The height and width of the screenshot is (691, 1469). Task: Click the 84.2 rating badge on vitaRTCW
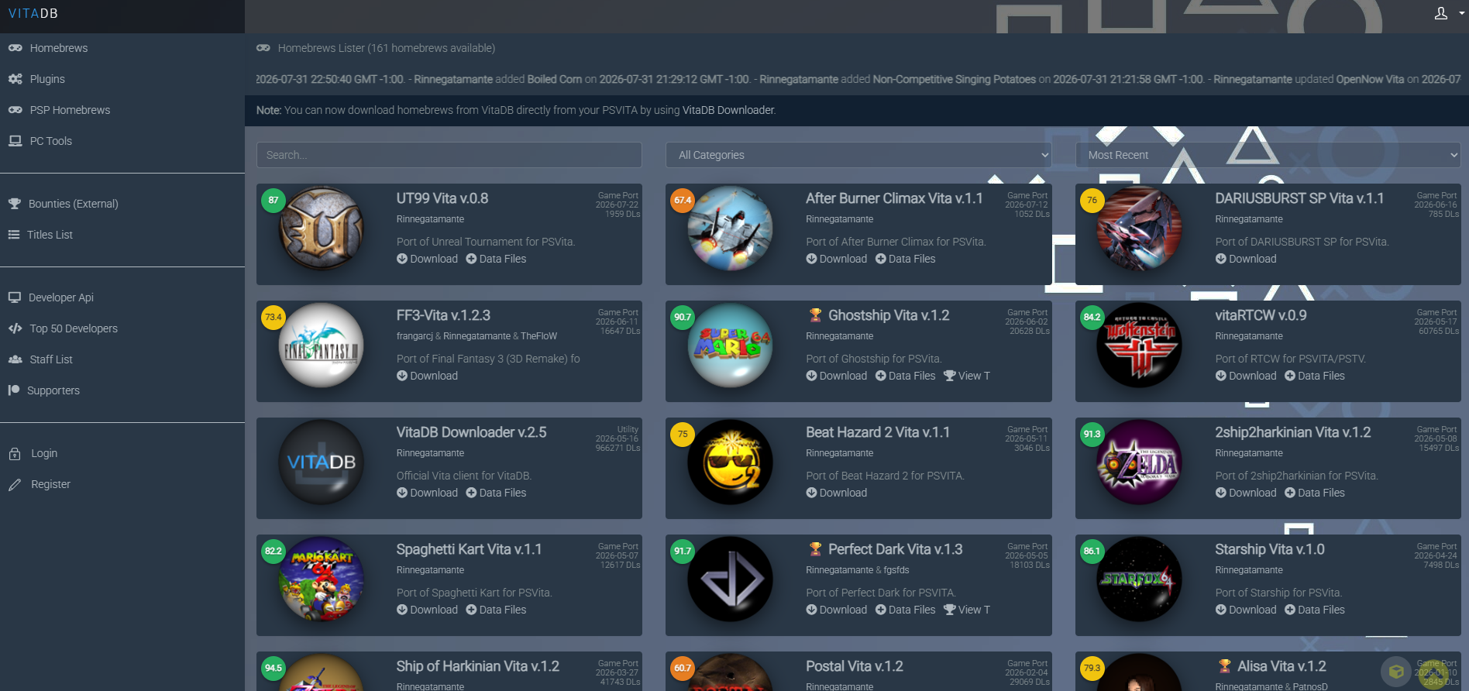(1092, 317)
